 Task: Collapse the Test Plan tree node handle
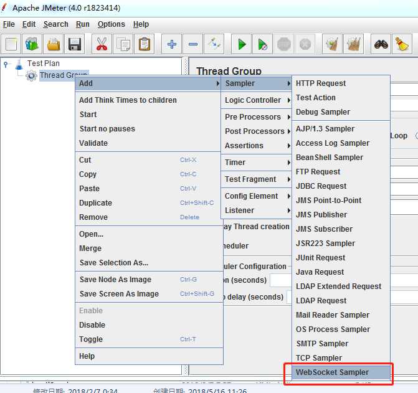(x=6, y=64)
